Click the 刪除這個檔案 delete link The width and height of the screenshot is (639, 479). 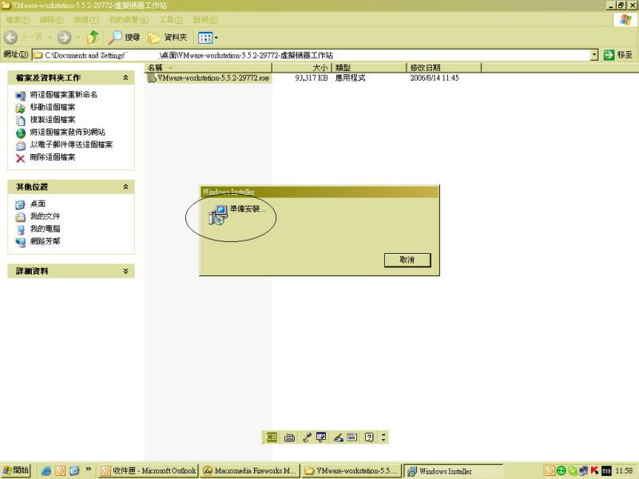coord(53,157)
